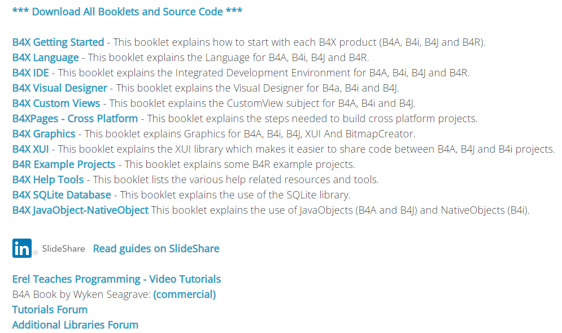Click the SlideShare text label beside logo
Viewport: 562px width, 333px height.
(63, 248)
